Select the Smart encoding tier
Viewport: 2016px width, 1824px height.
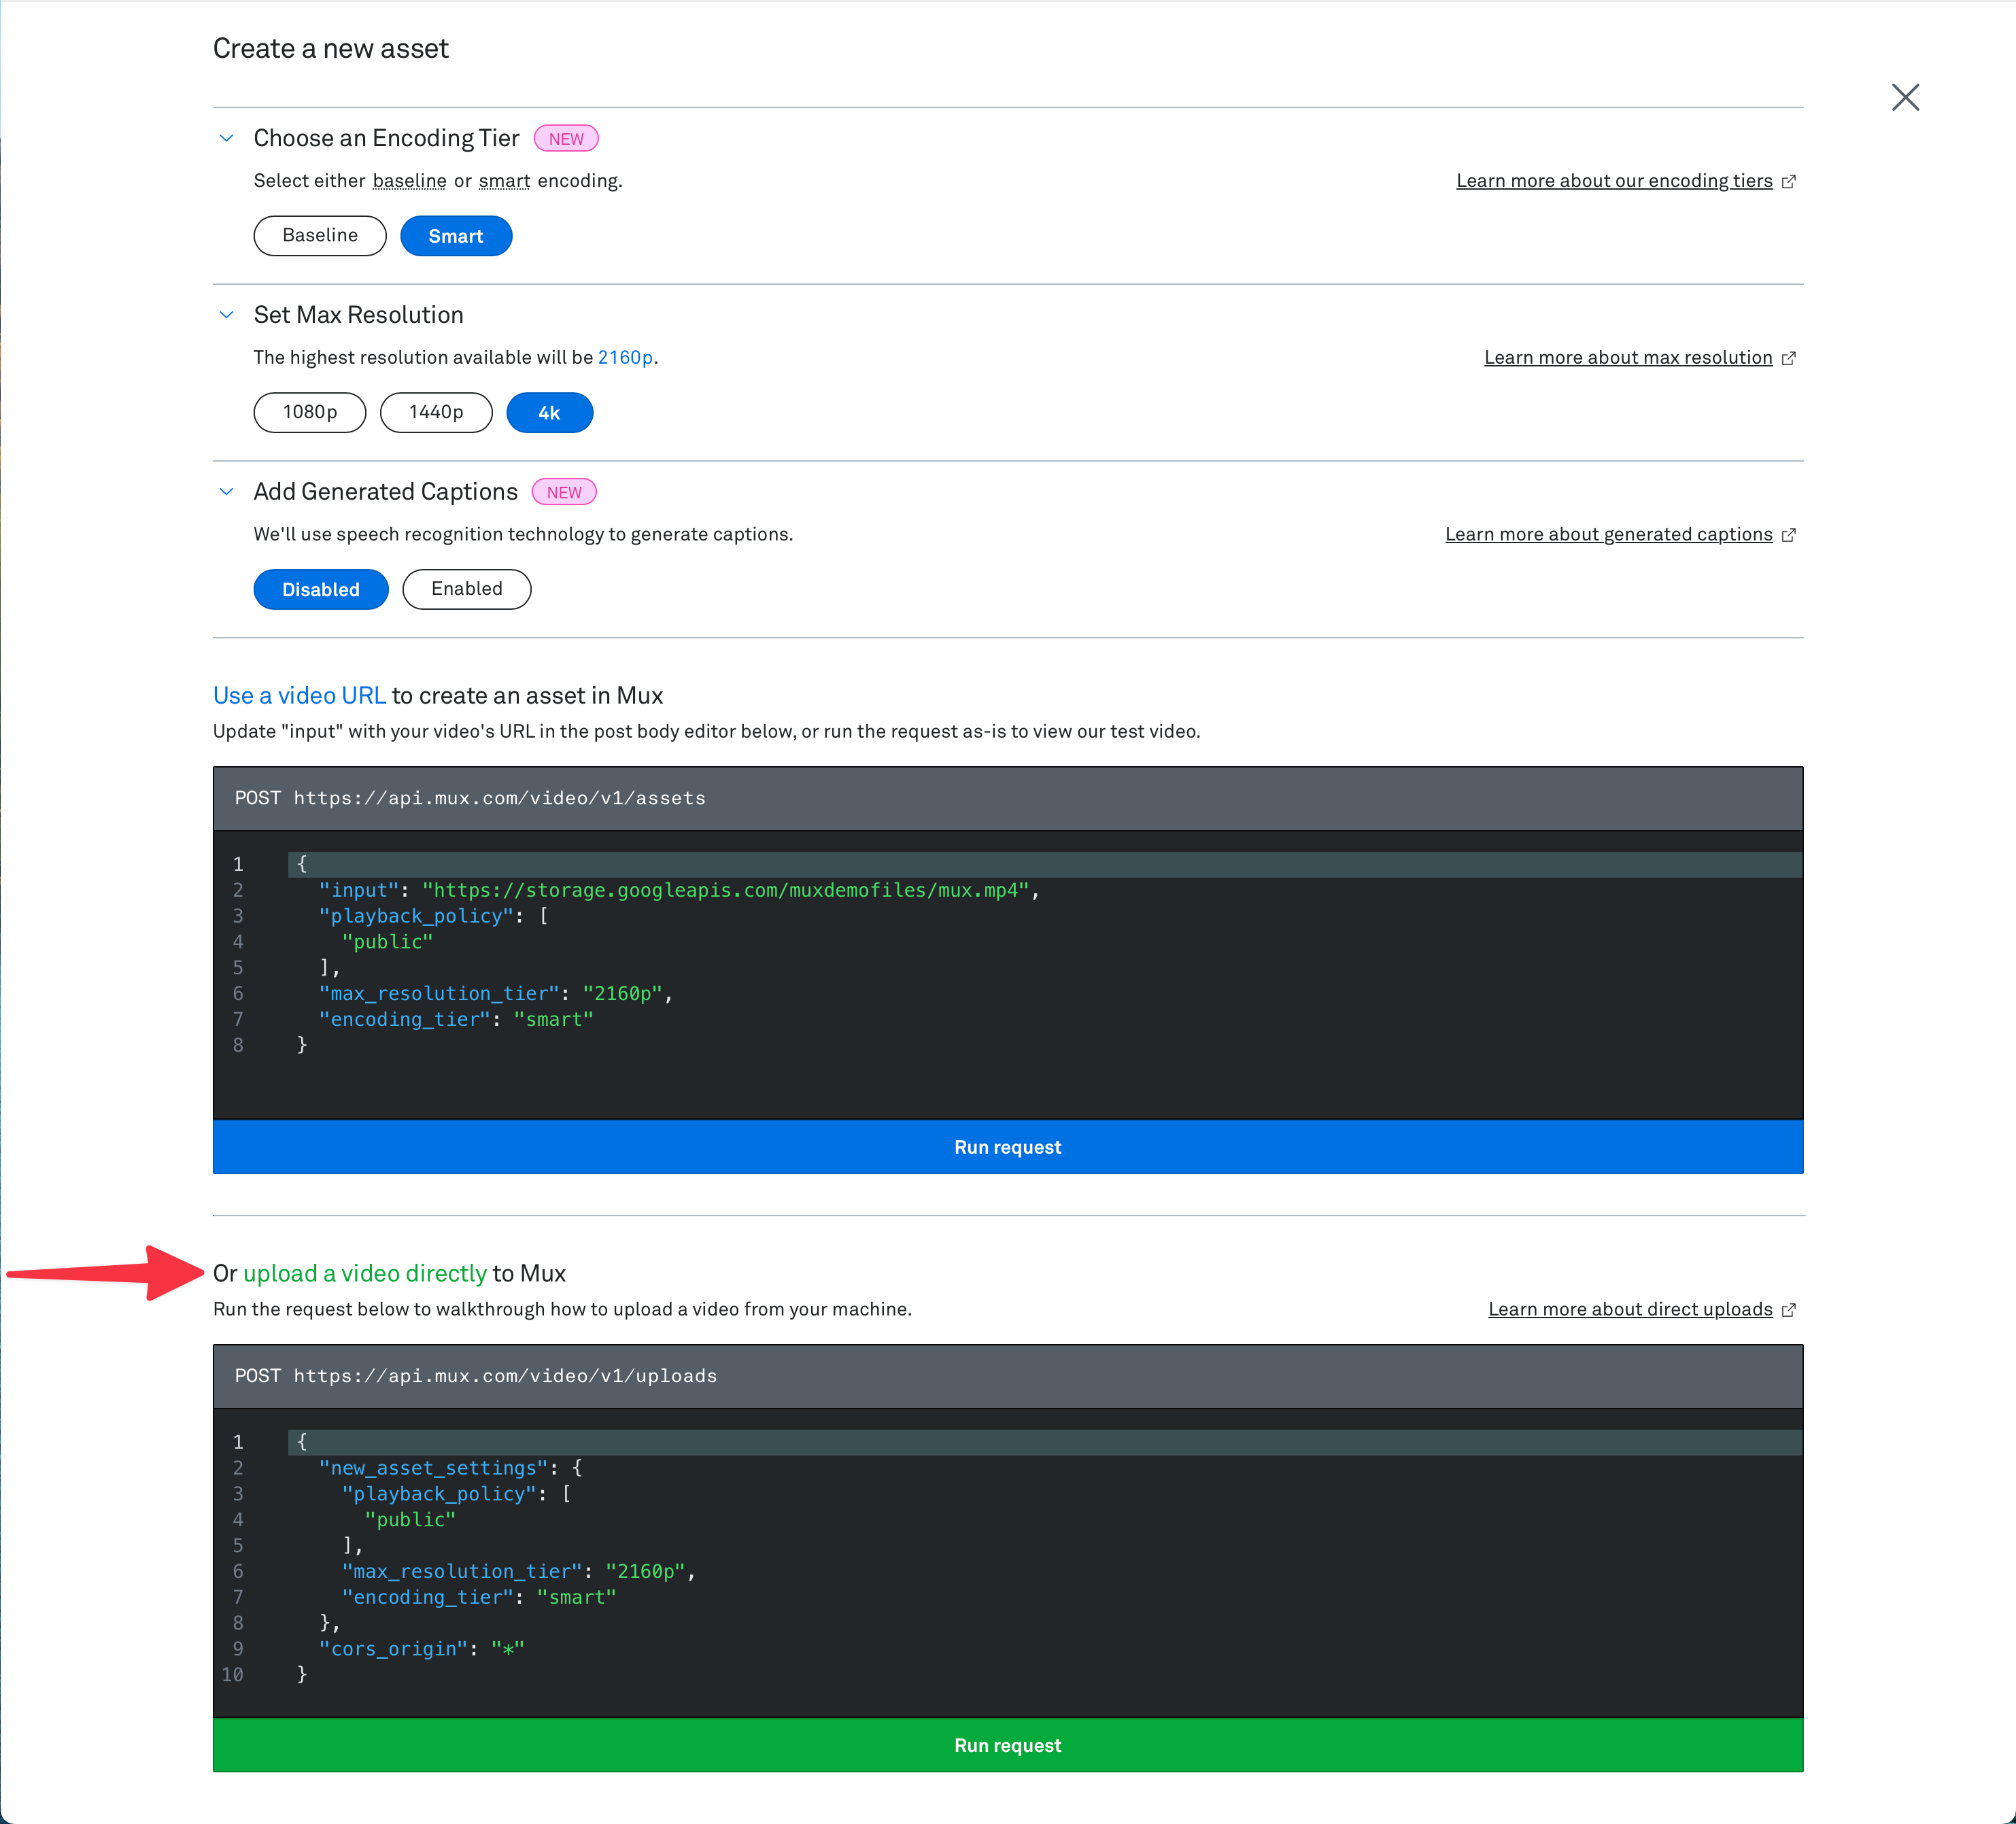[456, 235]
